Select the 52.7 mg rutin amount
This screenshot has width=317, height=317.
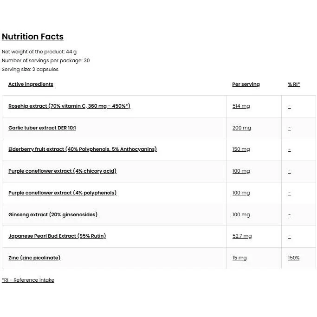(x=242, y=236)
